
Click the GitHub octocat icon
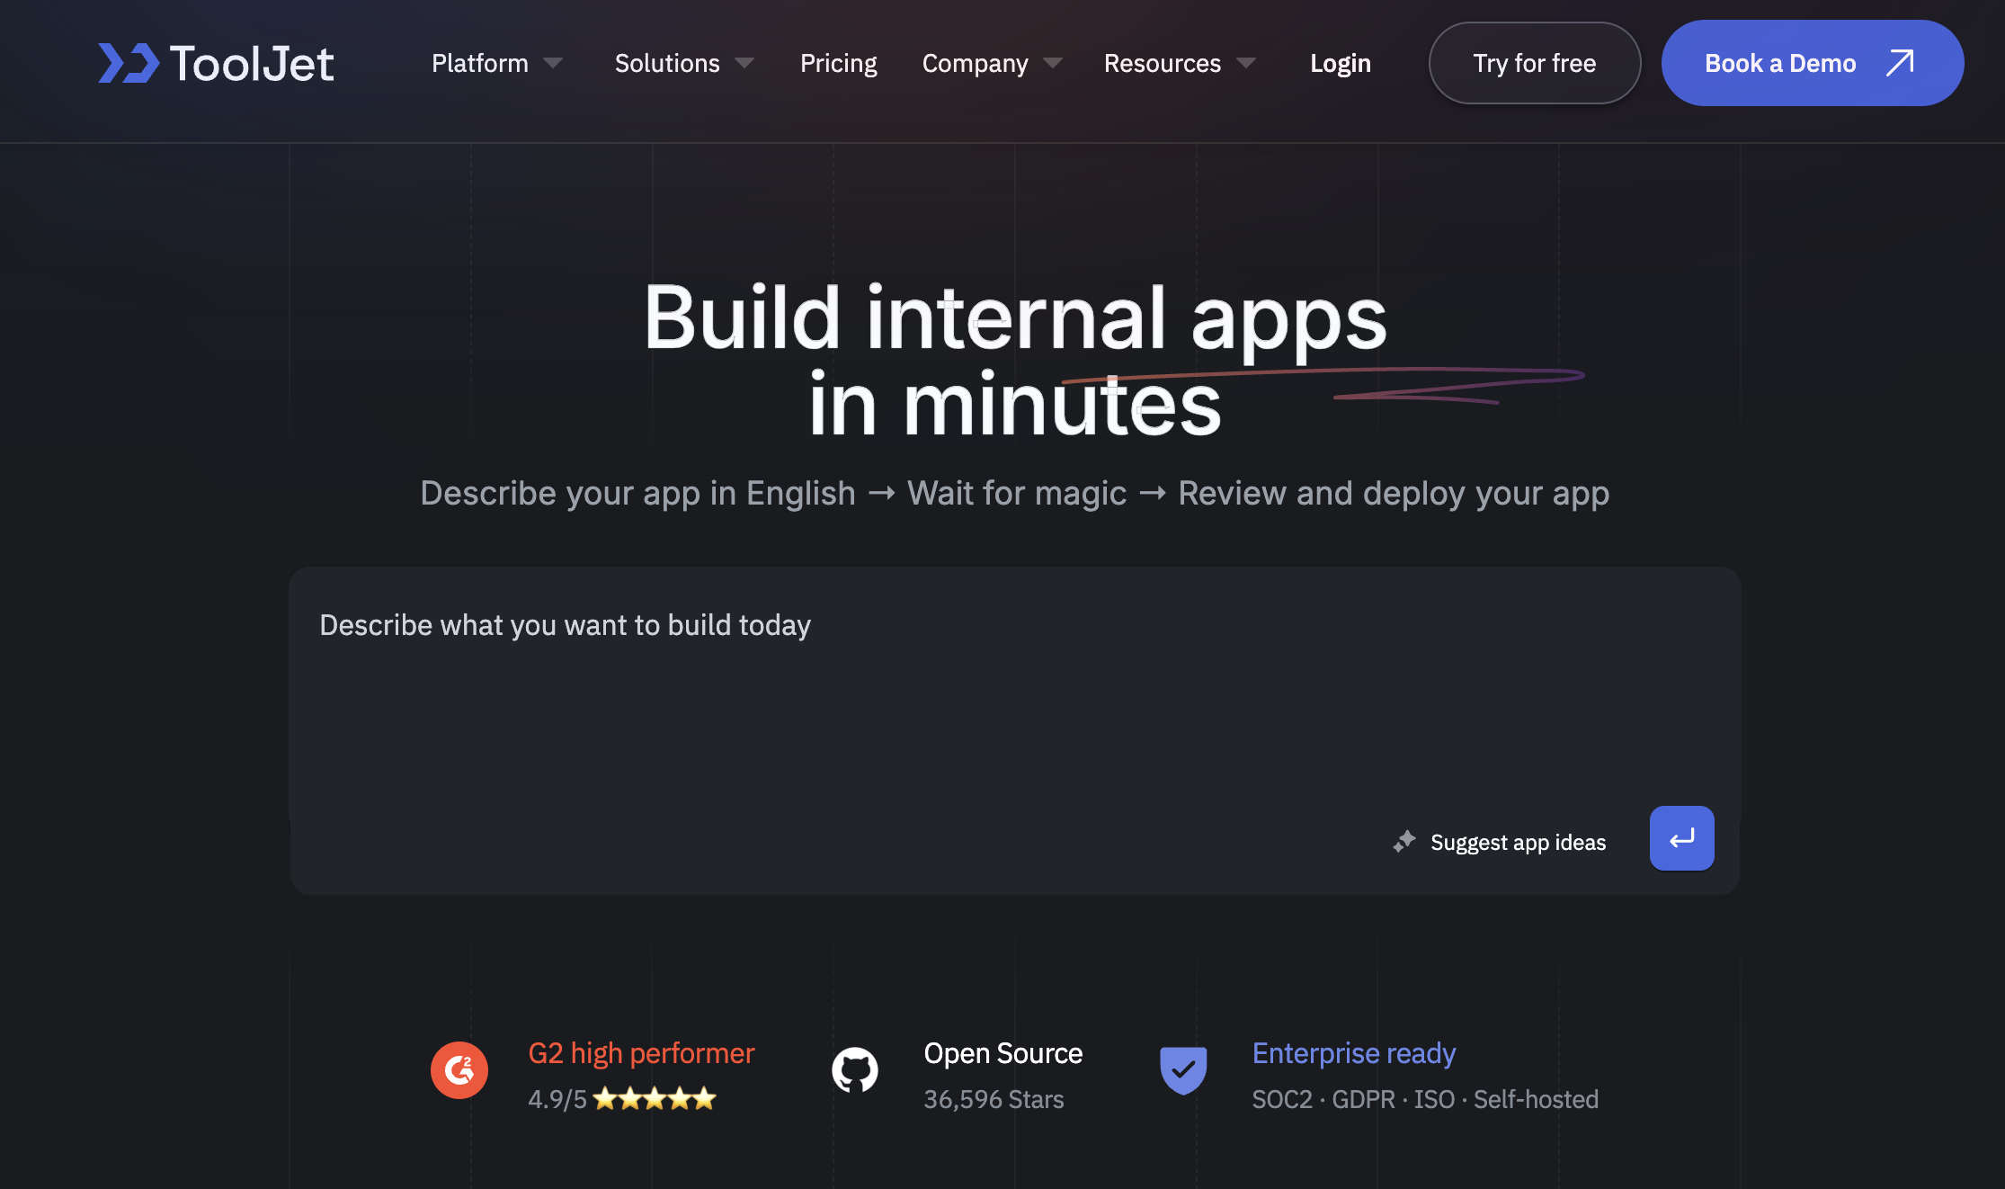click(854, 1070)
